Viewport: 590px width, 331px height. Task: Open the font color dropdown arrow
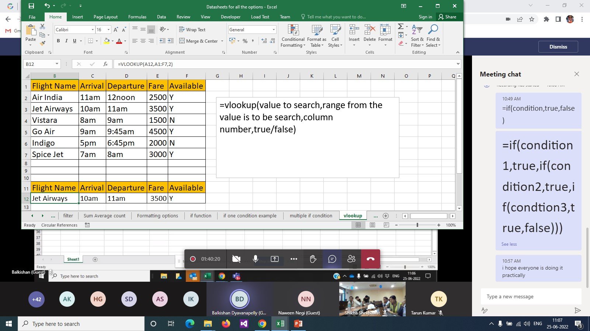pyautogui.click(x=125, y=41)
